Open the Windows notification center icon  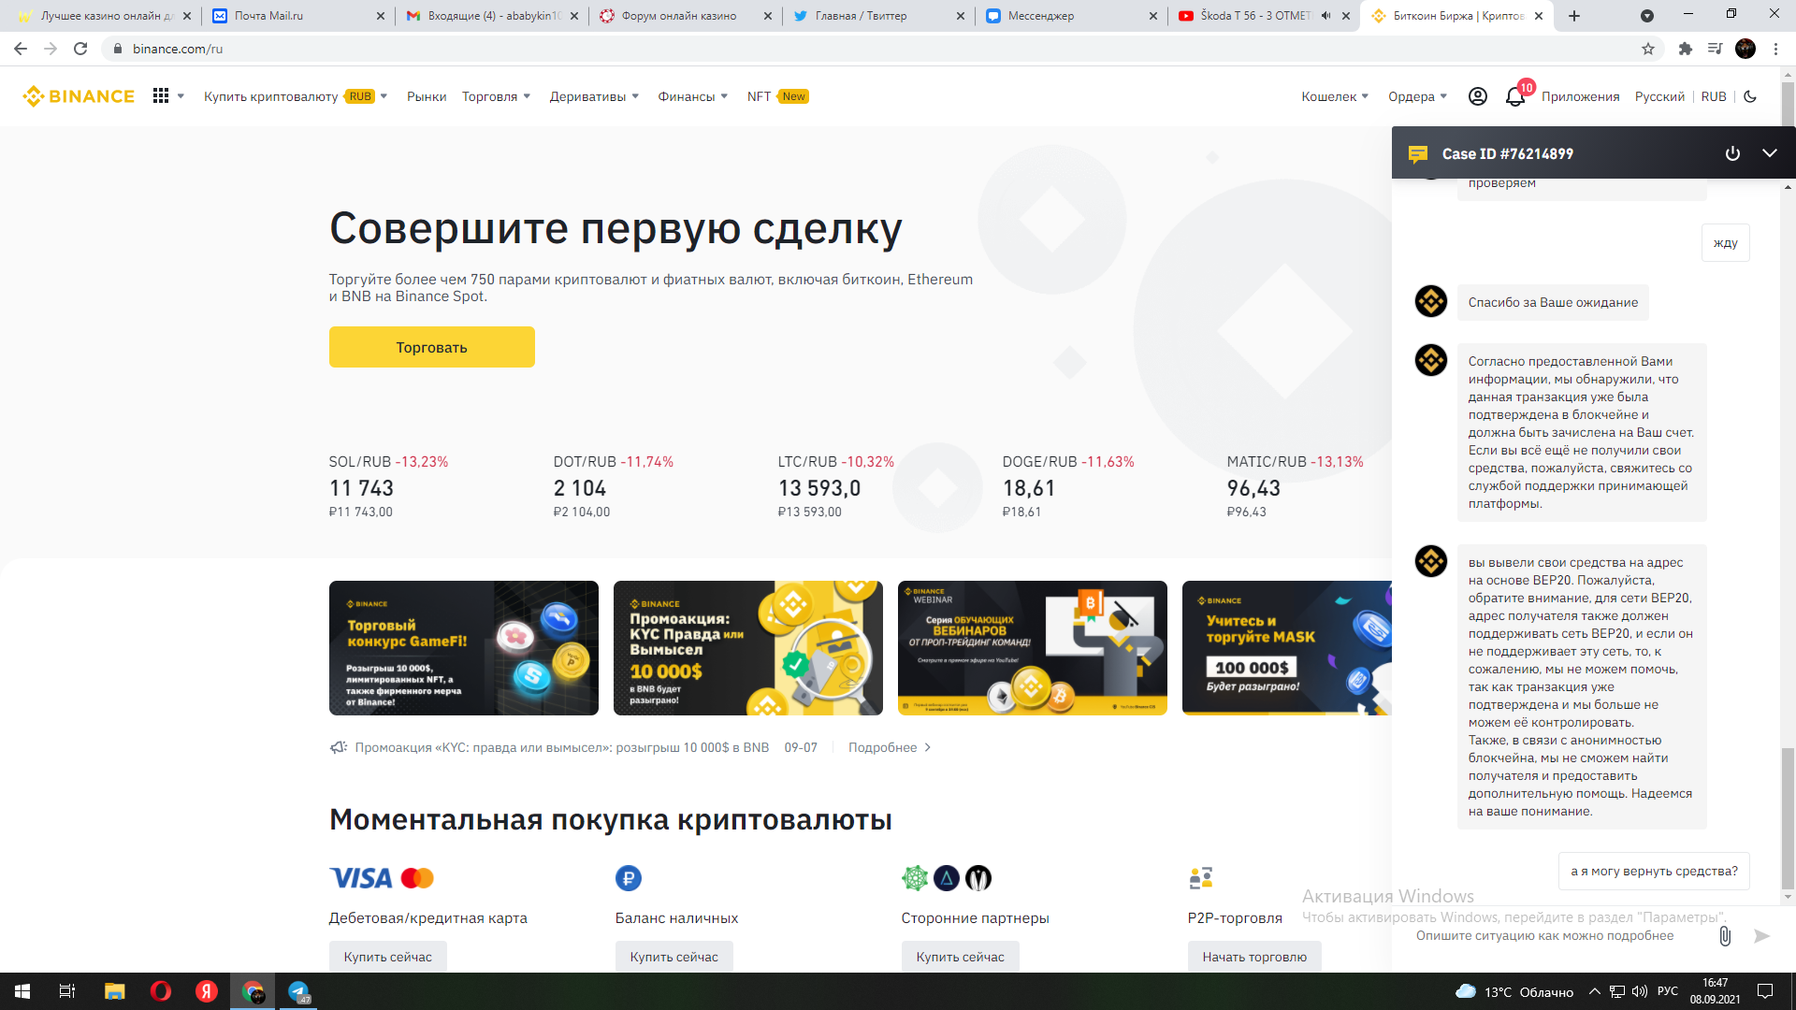[1765, 991]
